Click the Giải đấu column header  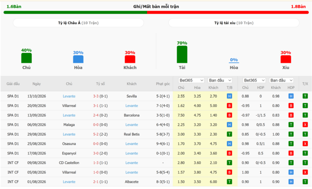(13, 84)
